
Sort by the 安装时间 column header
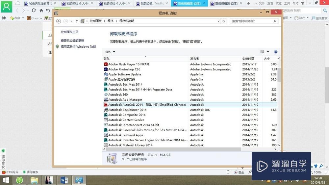tap(251, 59)
